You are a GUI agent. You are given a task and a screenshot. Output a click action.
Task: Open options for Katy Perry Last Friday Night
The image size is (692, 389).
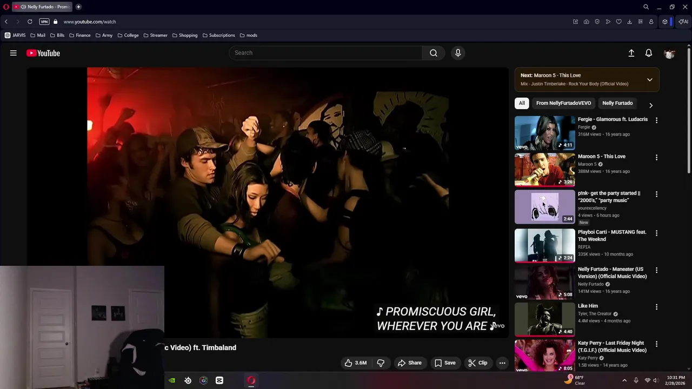click(656, 344)
